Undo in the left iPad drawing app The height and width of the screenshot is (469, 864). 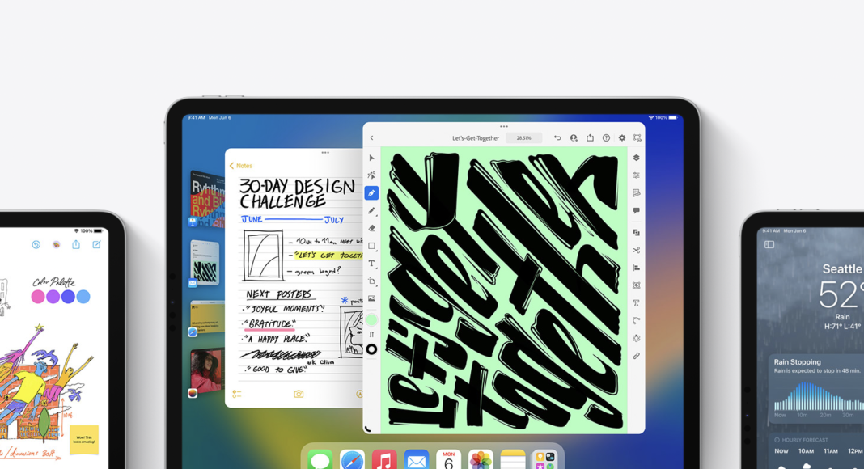click(x=36, y=244)
